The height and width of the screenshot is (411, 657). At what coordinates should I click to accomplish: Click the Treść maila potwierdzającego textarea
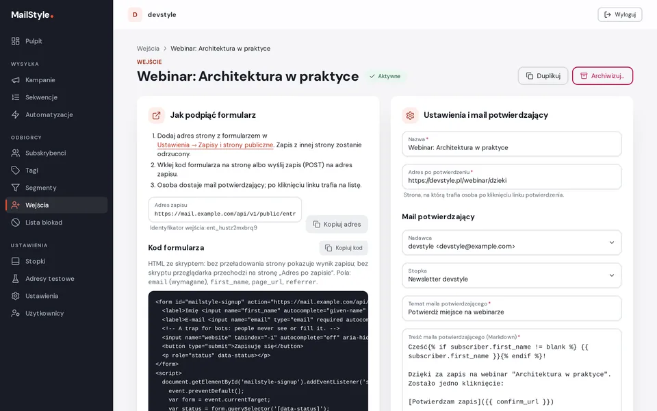pyautogui.click(x=512, y=370)
